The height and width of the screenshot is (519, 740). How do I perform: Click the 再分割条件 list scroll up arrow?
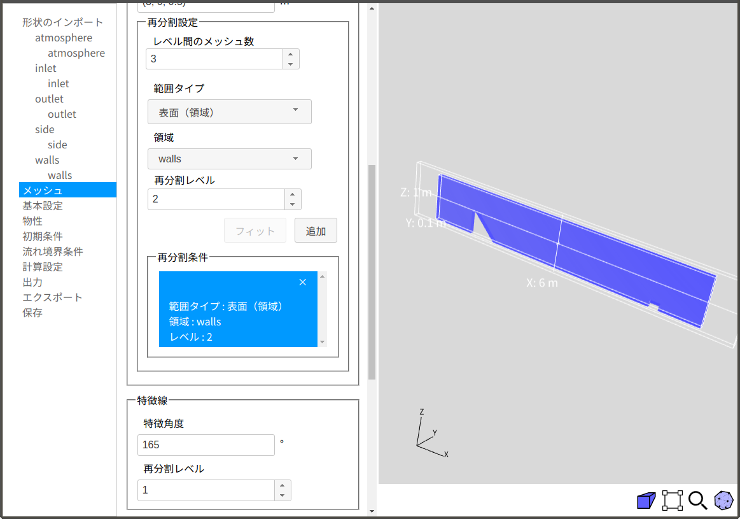coord(323,276)
